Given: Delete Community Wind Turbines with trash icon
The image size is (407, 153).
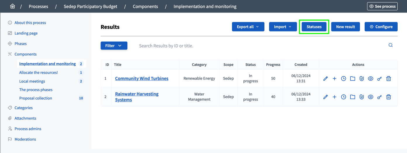Looking at the screenshot, I should click(389, 78).
